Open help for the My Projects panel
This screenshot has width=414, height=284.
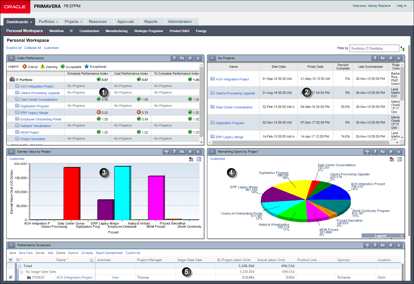tap(375, 58)
